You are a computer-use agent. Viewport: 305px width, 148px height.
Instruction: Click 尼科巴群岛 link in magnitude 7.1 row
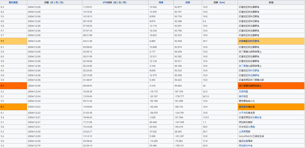pos(254,41)
